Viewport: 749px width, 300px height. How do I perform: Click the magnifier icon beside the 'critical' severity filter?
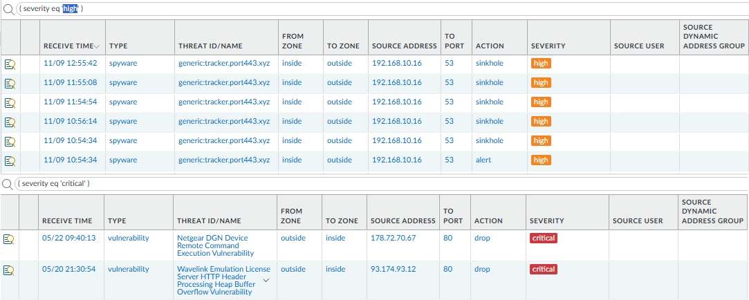8,184
